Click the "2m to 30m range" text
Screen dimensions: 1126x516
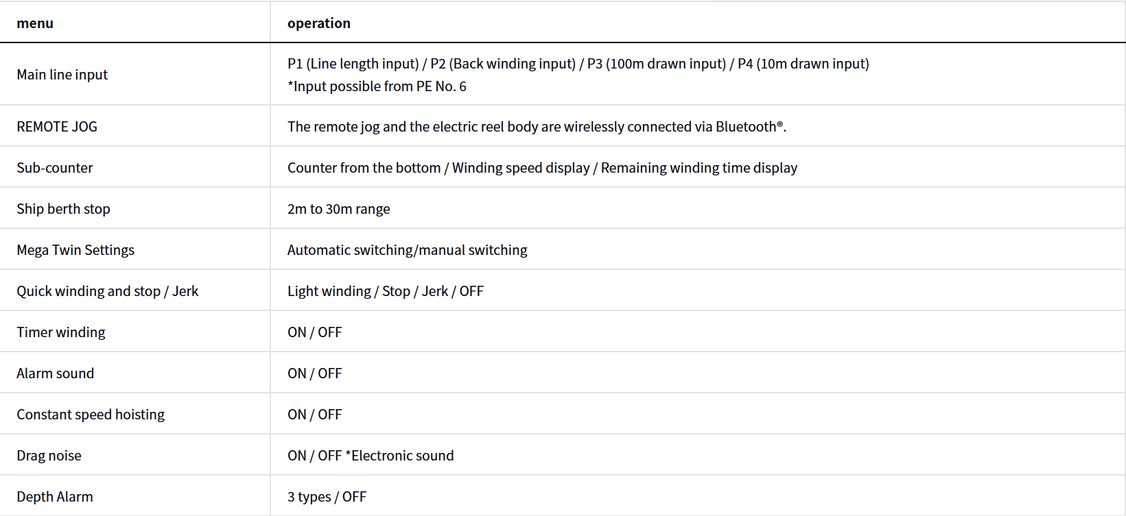(x=338, y=209)
